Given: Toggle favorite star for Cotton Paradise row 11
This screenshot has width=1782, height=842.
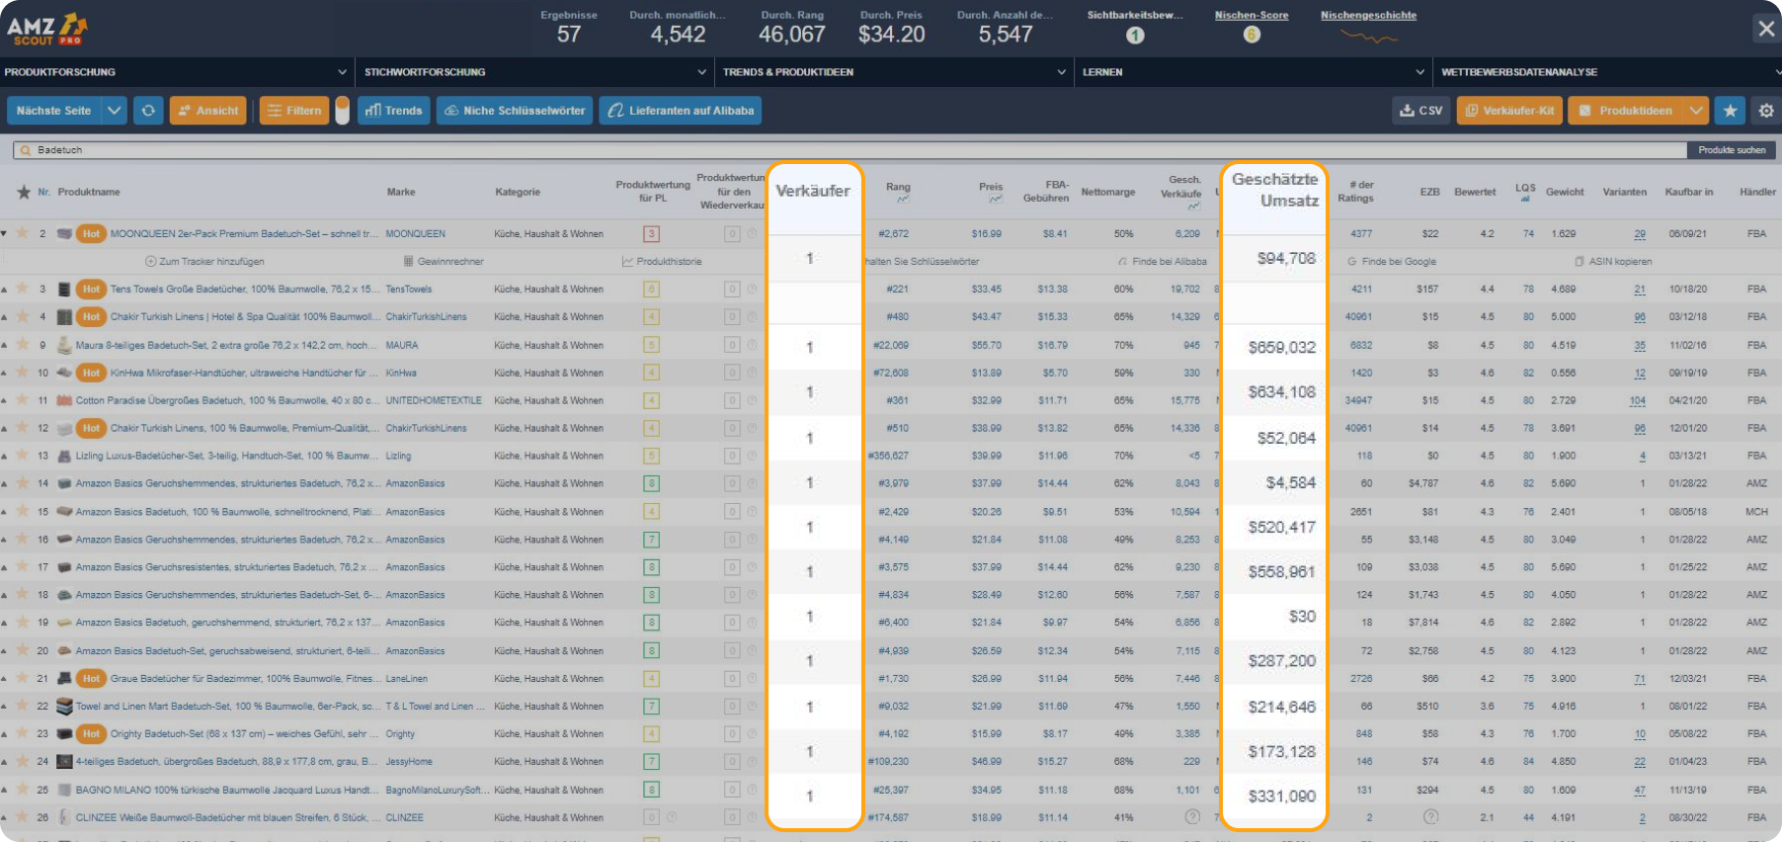Looking at the screenshot, I should (21, 400).
